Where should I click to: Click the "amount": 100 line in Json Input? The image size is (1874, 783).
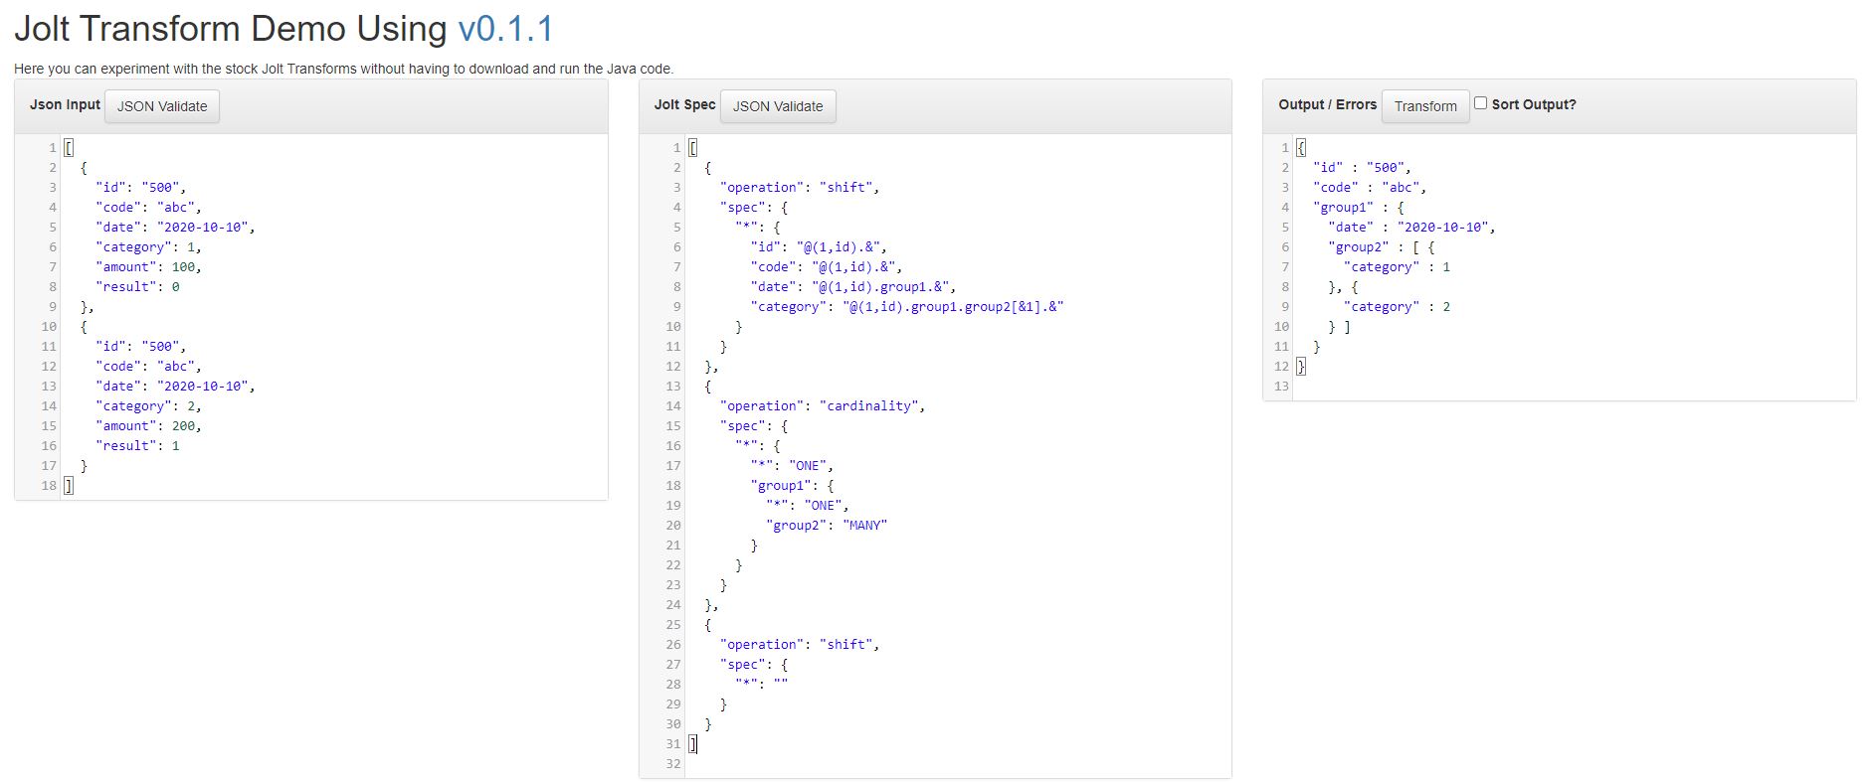coord(148,267)
